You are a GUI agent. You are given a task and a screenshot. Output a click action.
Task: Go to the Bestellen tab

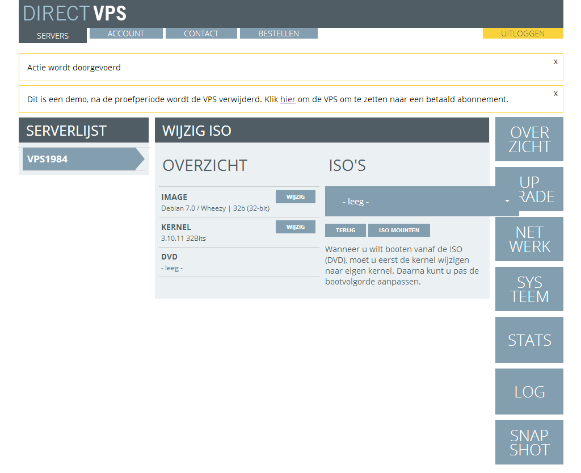[279, 34]
